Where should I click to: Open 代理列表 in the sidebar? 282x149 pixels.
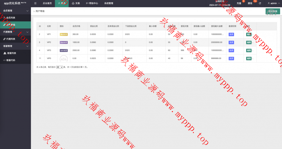[11, 39]
